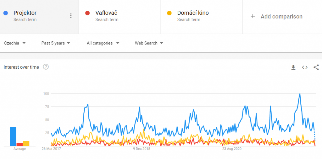Click the Projektor peak at 100 on the chart
Screen dimensions: 322x159
click(x=300, y=94)
